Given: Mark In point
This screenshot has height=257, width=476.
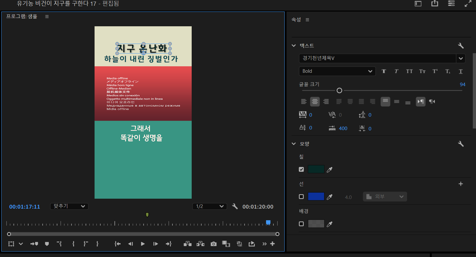Looking at the screenshot, I should 73,244.
